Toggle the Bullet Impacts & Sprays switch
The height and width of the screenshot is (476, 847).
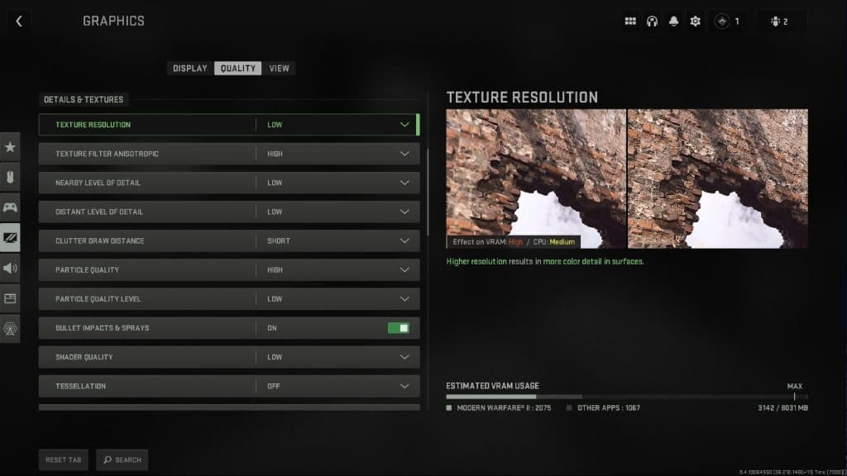coord(398,328)
